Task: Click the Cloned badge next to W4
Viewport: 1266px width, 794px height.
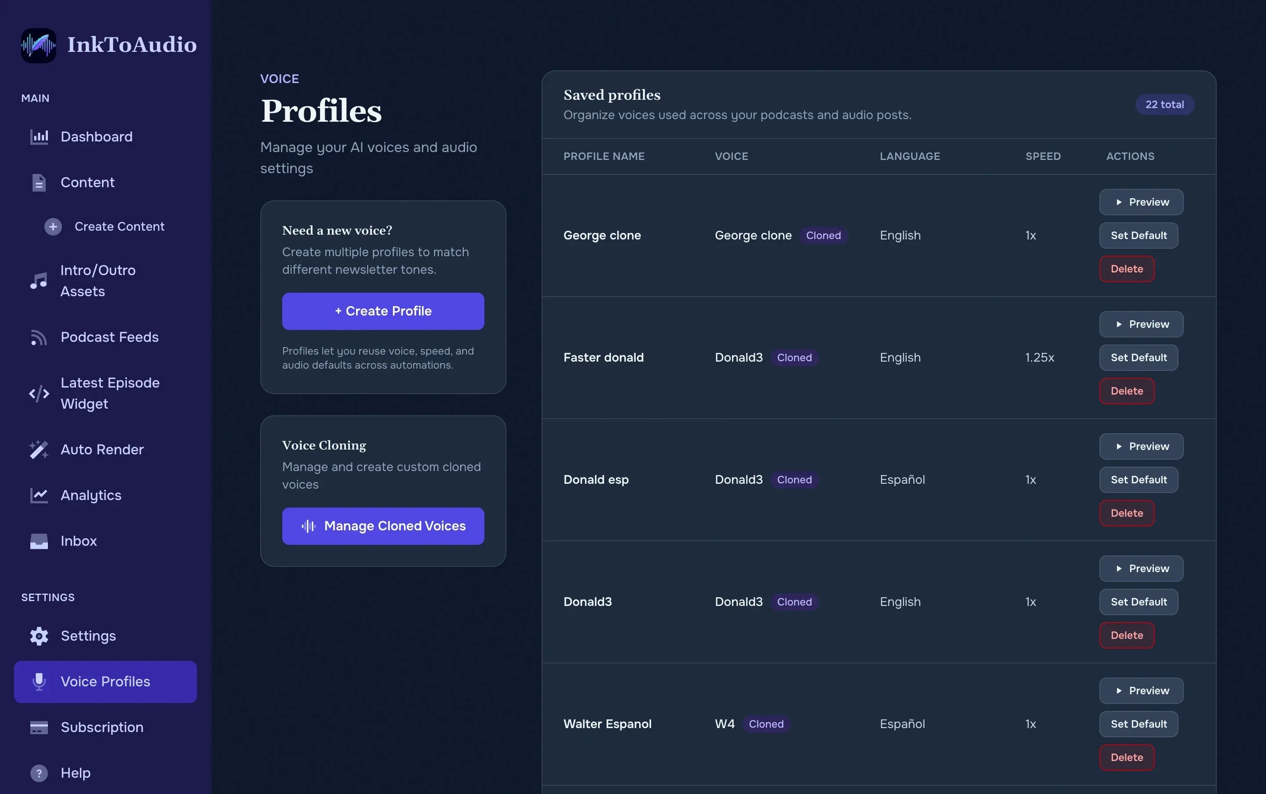Action: 766,725
